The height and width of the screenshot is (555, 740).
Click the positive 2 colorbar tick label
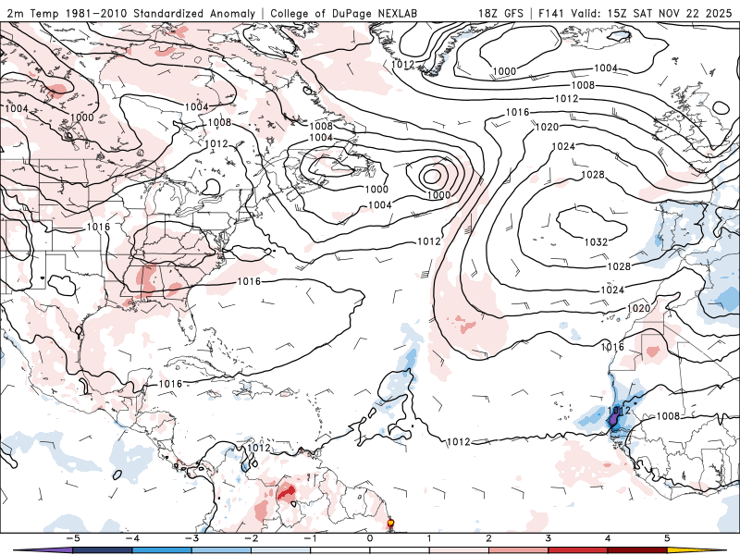pyautogui.click(x=489, y=538)
